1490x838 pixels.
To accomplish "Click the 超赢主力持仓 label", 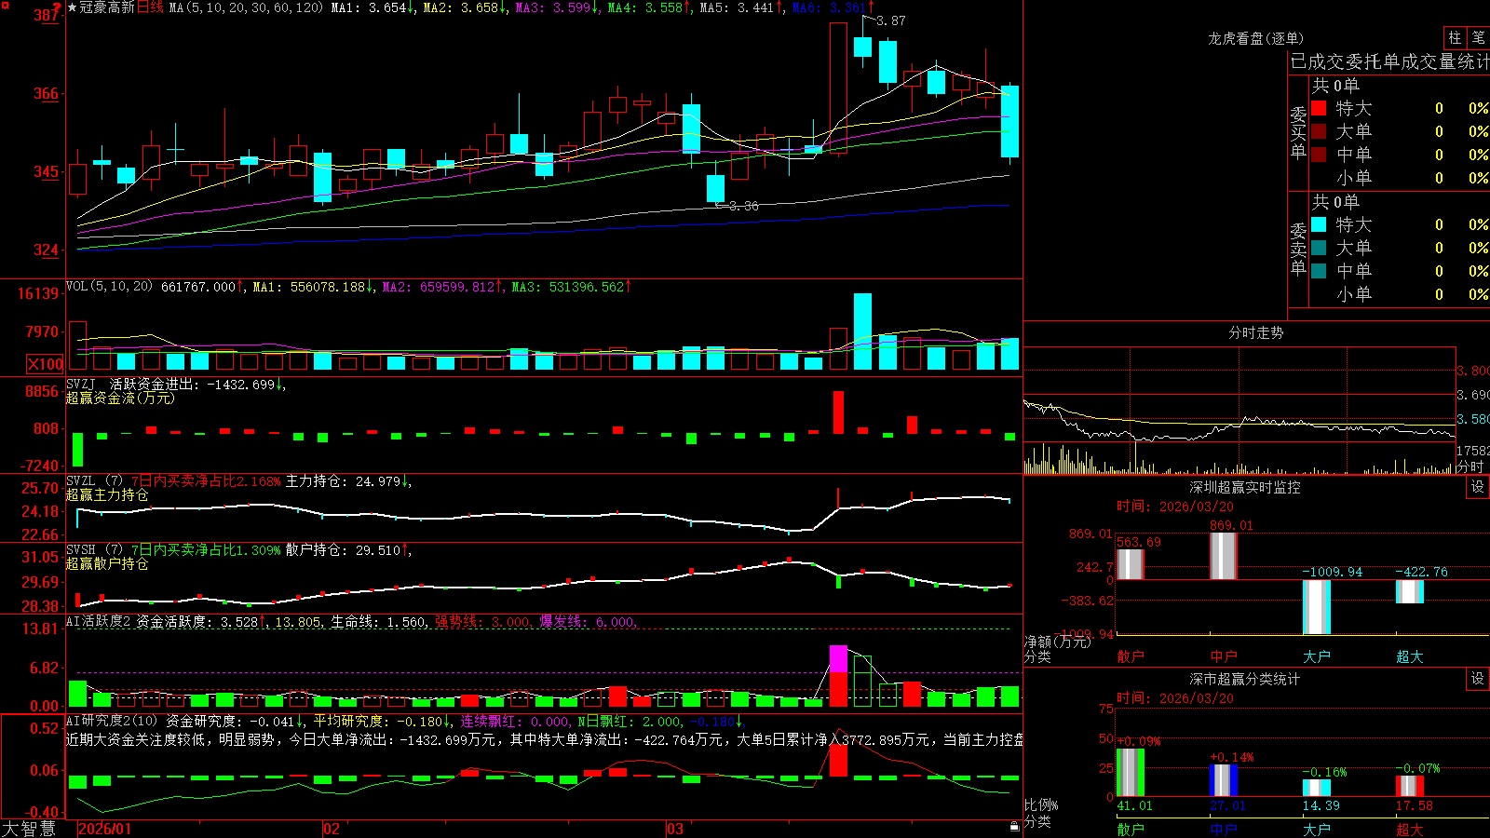I will (107, 494).
